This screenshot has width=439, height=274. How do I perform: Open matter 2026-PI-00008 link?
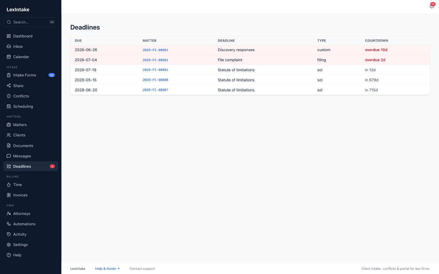coord(155,80)
